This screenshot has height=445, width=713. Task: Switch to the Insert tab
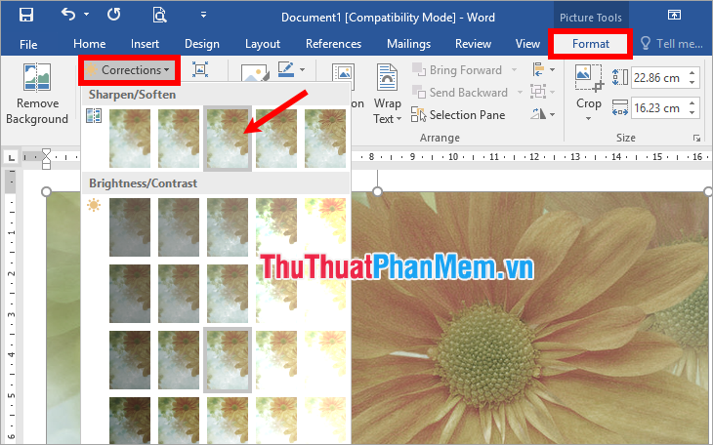(x=146, y=44)
